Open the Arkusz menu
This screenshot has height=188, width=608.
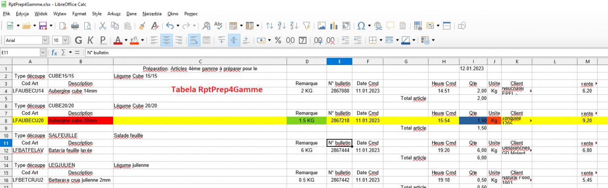114,14
